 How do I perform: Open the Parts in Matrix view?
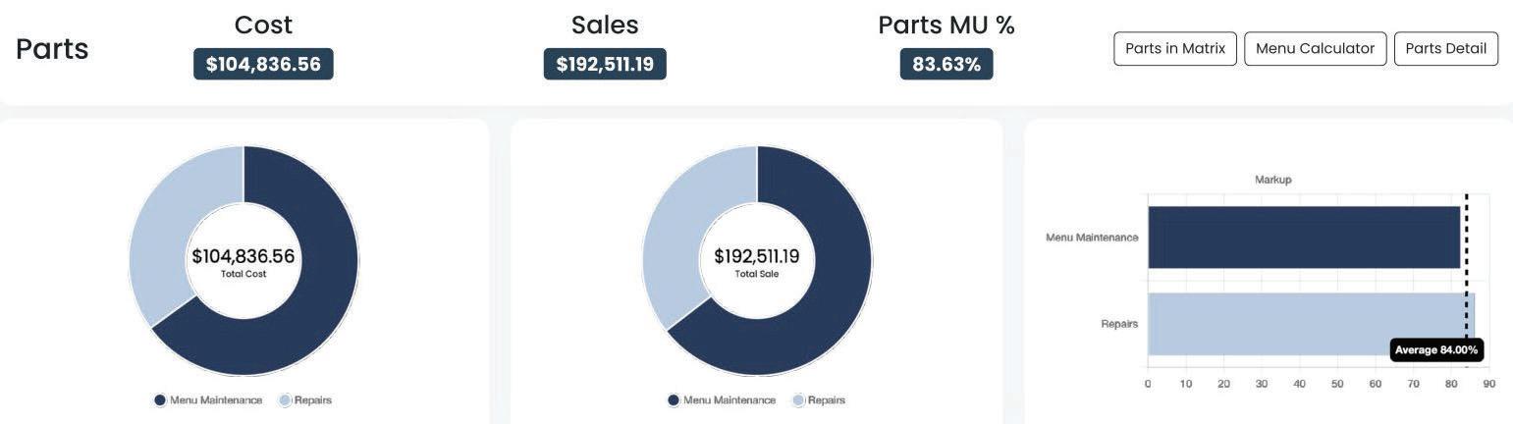(x=1174, y=49)
